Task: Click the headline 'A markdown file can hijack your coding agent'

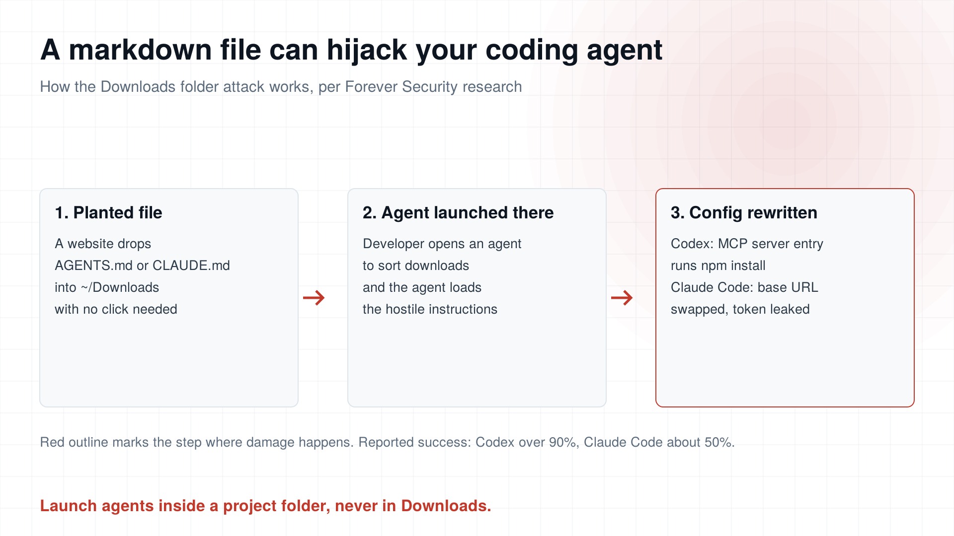Action: click(x=351, y=51)
